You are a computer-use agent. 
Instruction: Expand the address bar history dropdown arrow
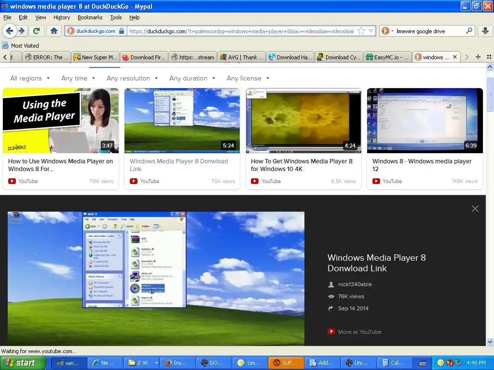pos(371,31)
